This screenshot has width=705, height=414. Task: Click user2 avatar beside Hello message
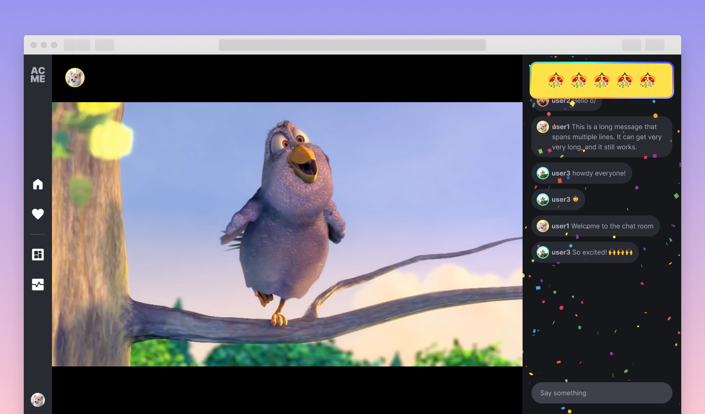click(x=543, y=101)
